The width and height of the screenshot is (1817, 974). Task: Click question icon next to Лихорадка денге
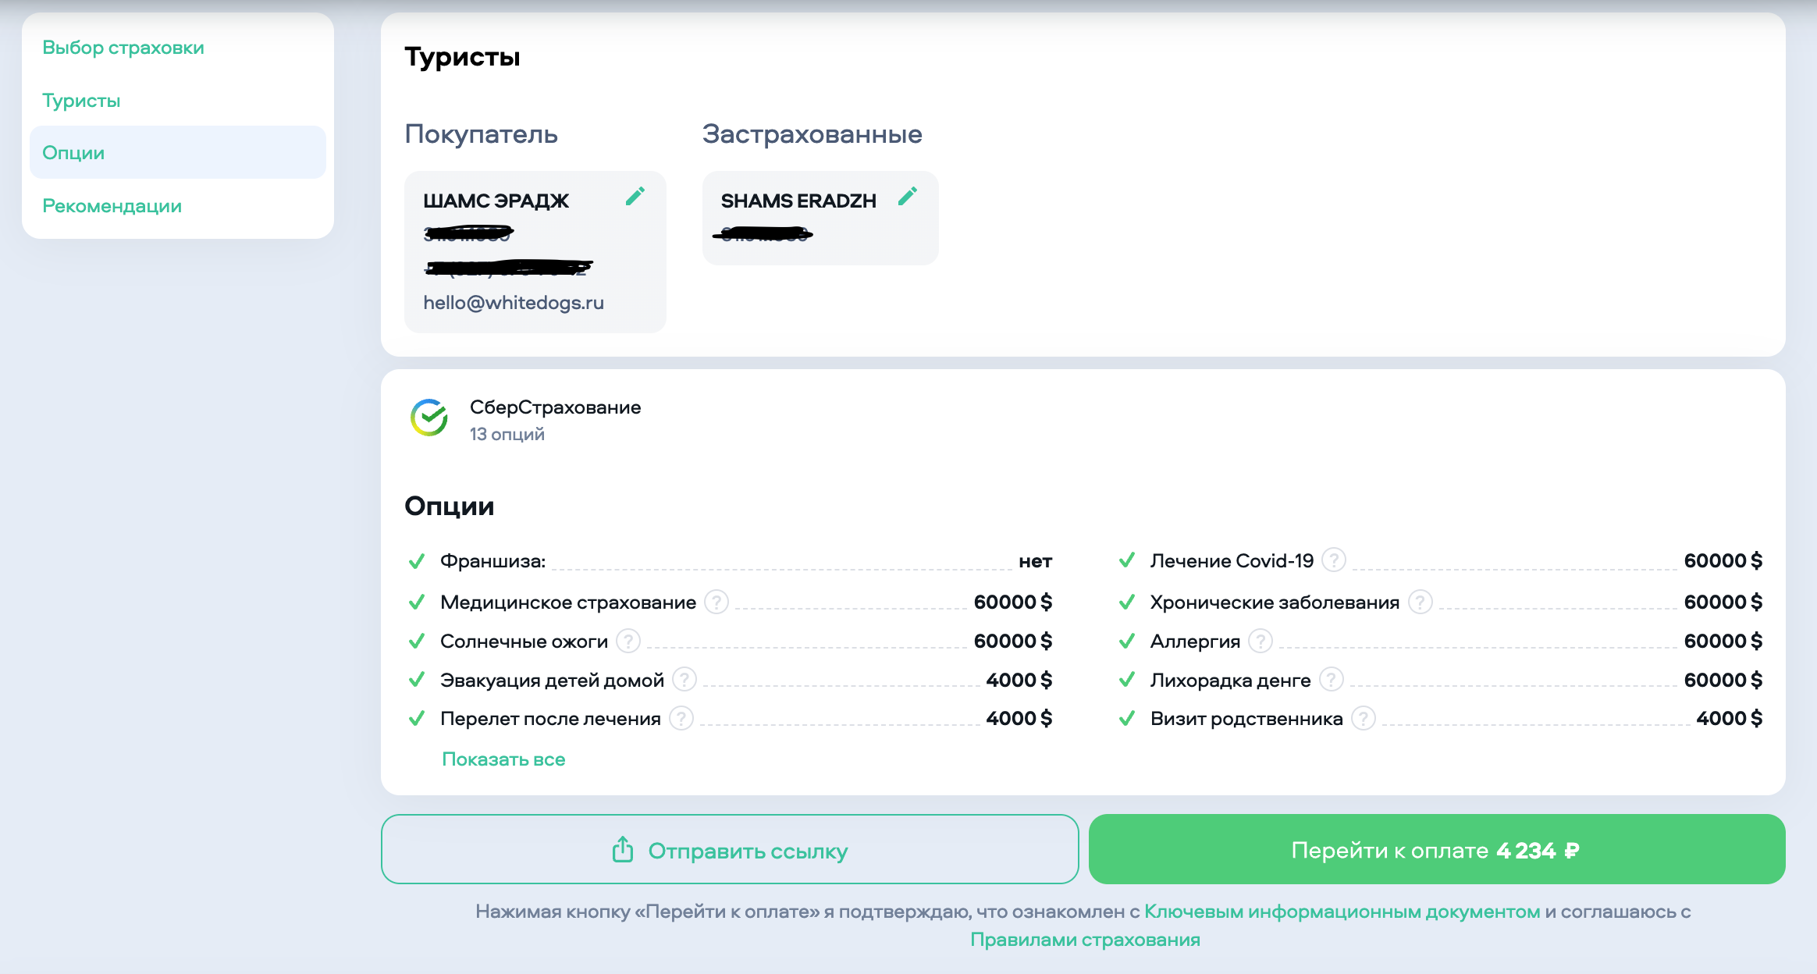1331,680
